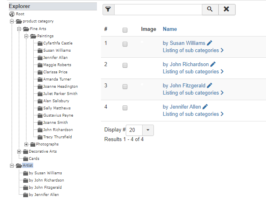Click the Root globe icon
The width and height of the screenshot is (266, 216).
click(12, 14)
